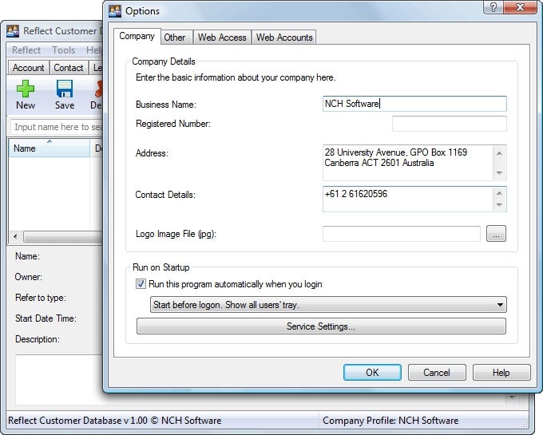Switch to the Web Accounts tab

284,38
